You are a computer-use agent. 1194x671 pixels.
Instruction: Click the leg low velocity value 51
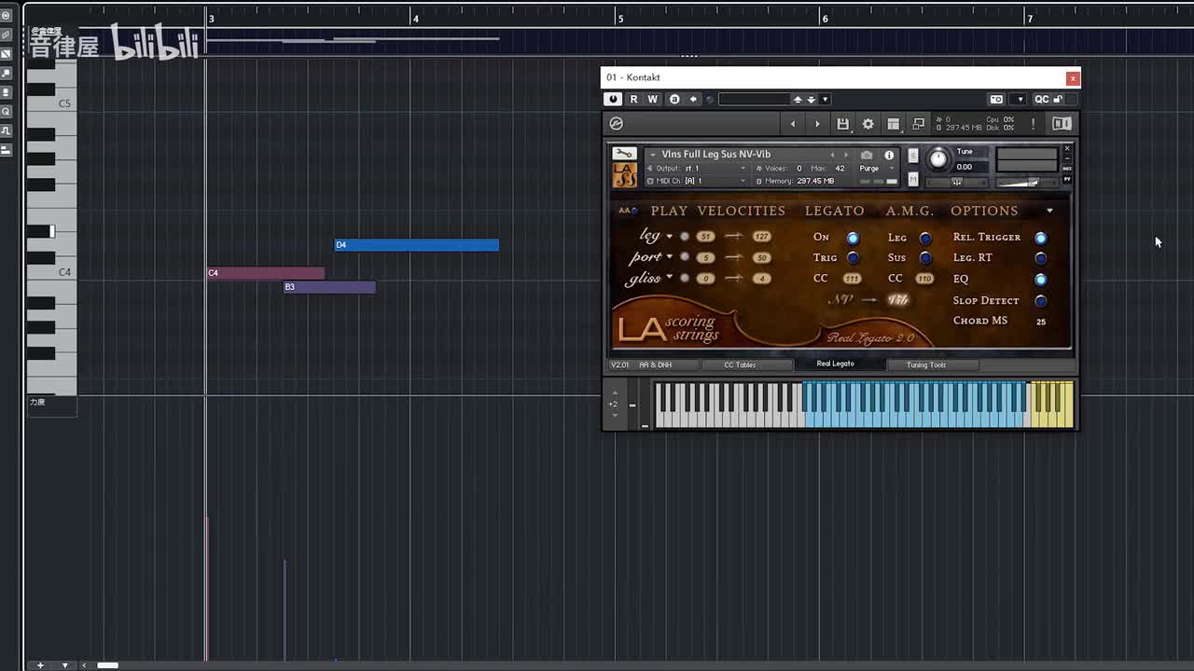[706, 237]
